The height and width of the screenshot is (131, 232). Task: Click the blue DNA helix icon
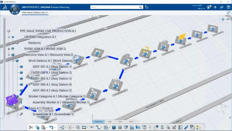[186, 127]
